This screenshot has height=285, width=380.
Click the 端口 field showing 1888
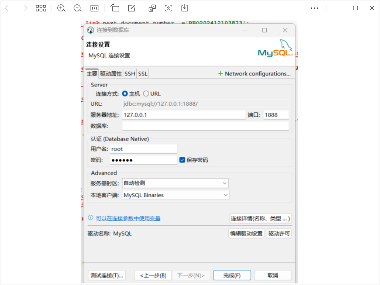pyautogui.click(x=276, y=115)
